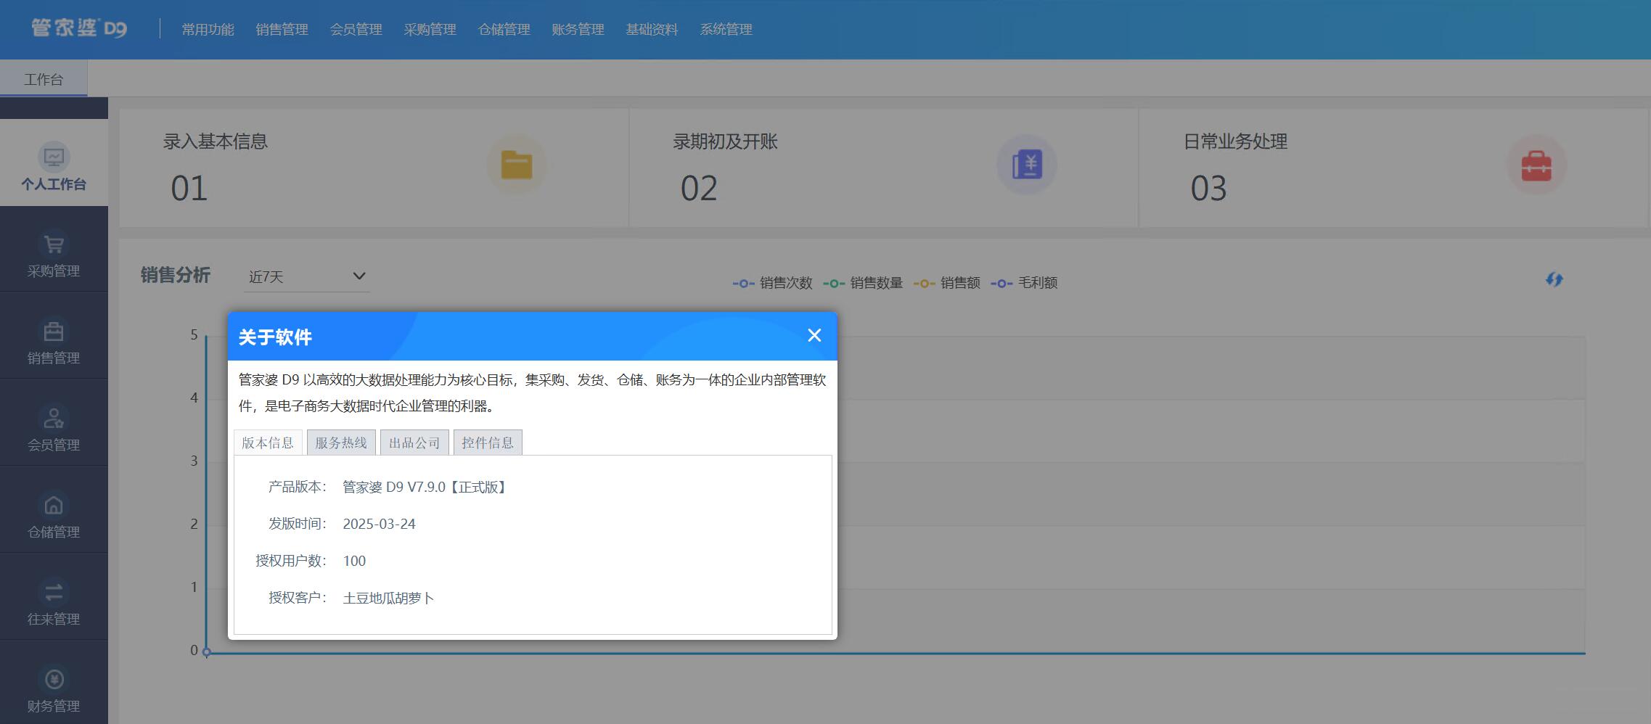The image size is (1651, 724).
Task: Select the 版本信息 tab
Action: point(268,443)
